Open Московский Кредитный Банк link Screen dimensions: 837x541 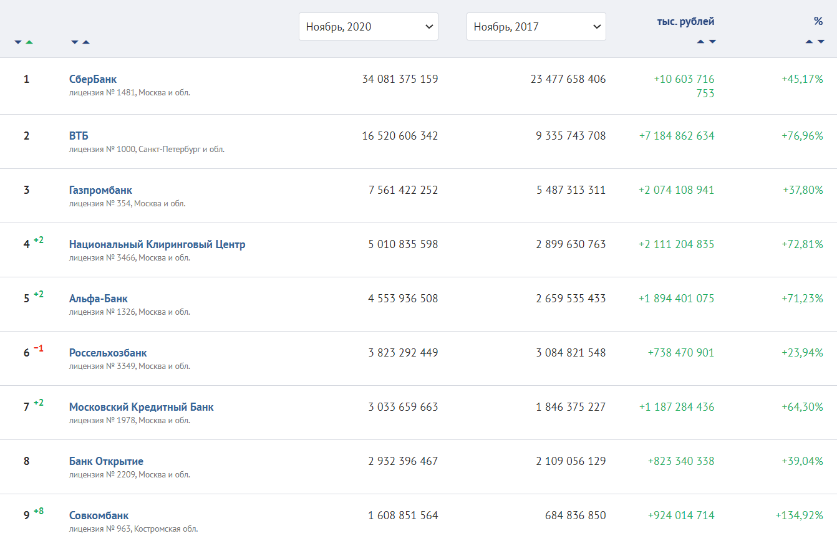click(x=142, y=407)
